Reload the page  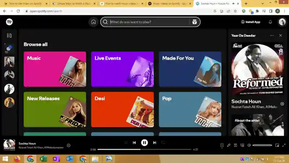[x=18, y=11]
